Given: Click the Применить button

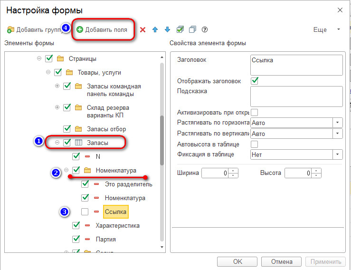Looking at the screenshot, I should tap(326, 262).
